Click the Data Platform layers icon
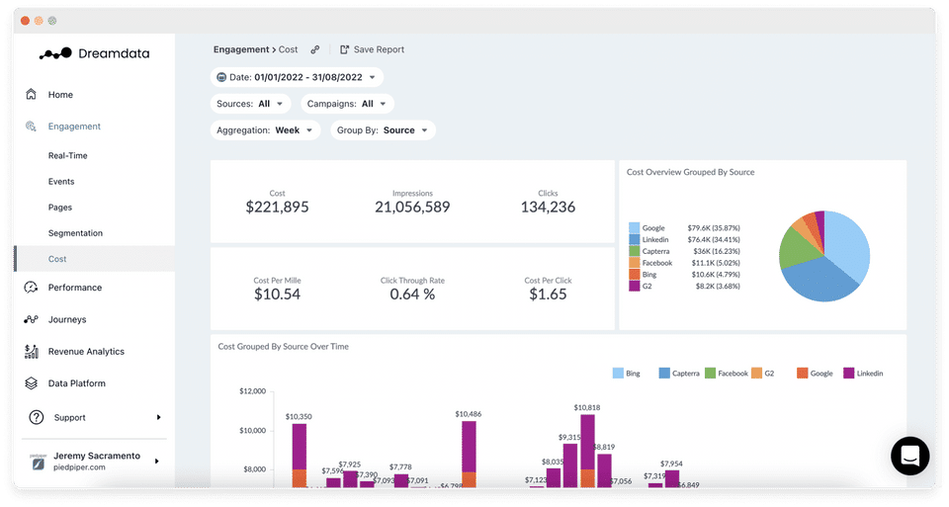949x507 pixels. [x=31, y=383]
